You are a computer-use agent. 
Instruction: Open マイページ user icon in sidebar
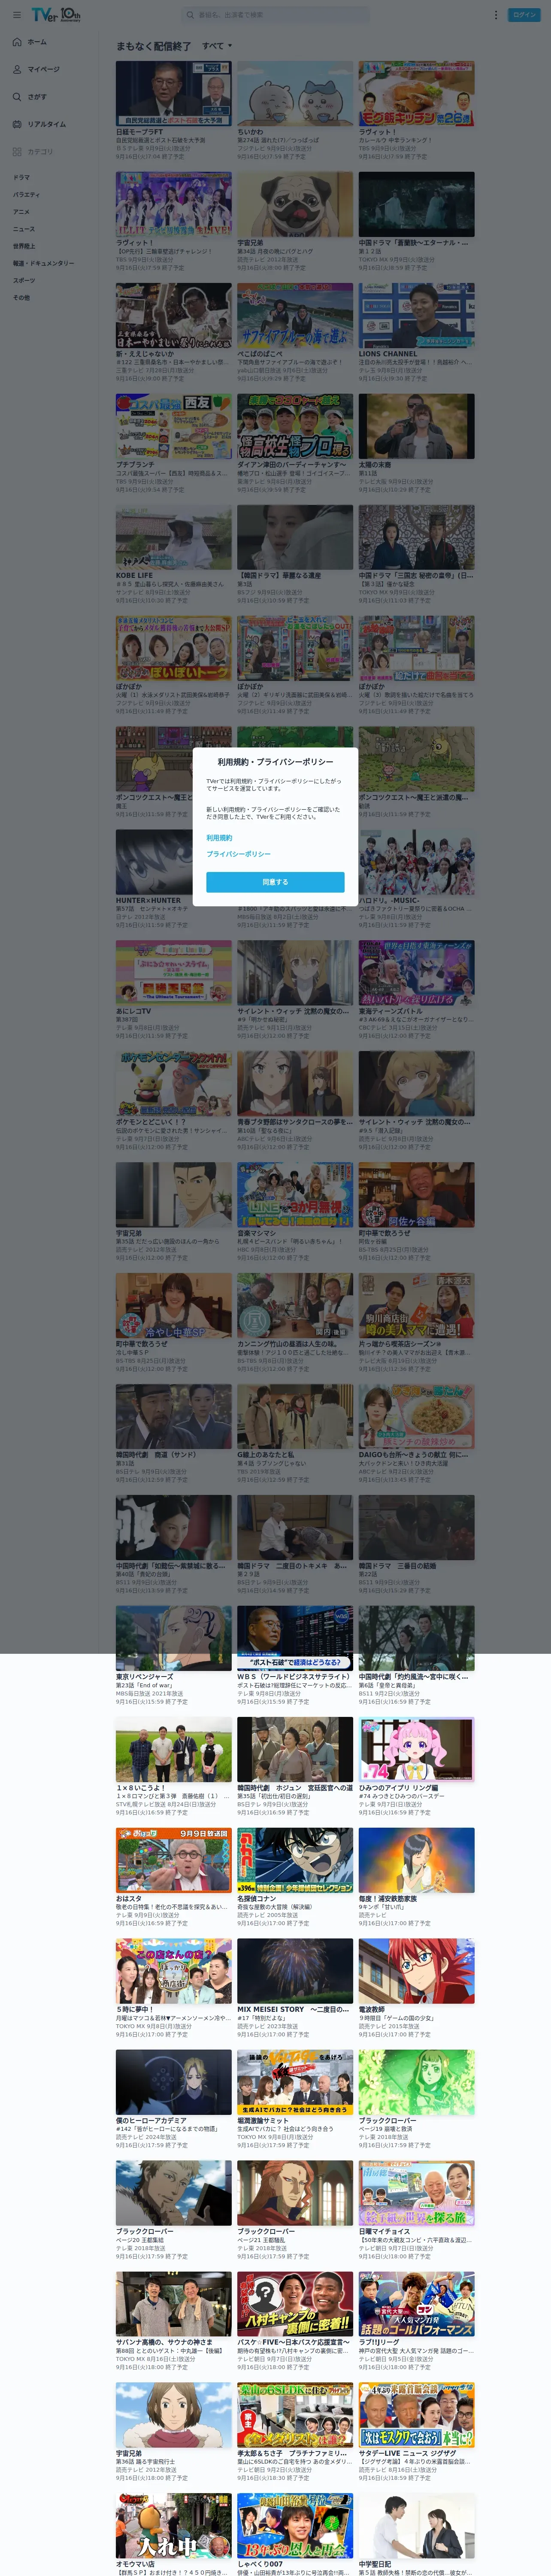pos(17,69)
